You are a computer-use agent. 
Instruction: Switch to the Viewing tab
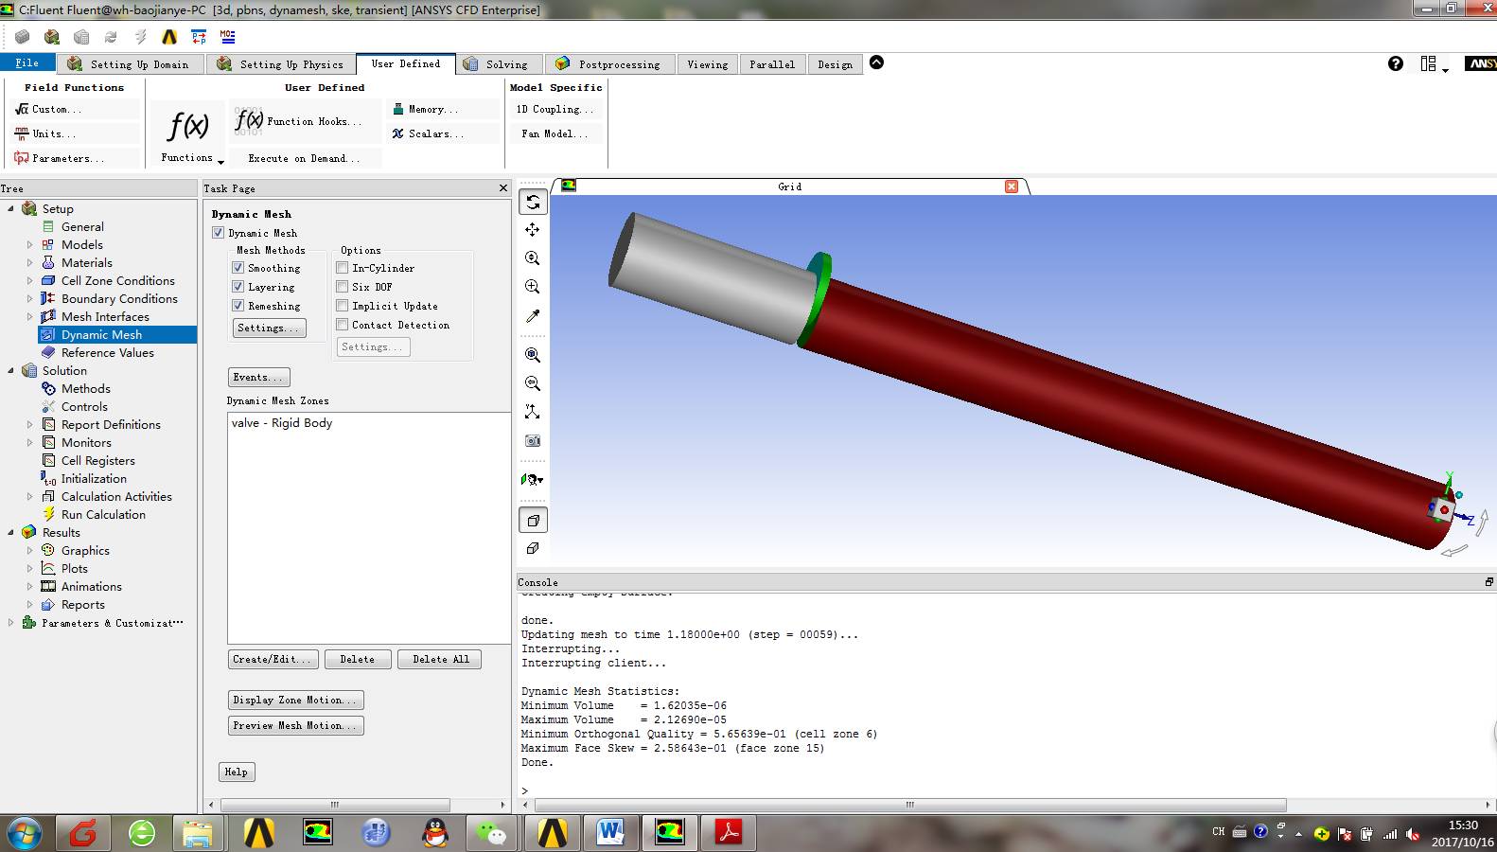(x=708, y=63)
